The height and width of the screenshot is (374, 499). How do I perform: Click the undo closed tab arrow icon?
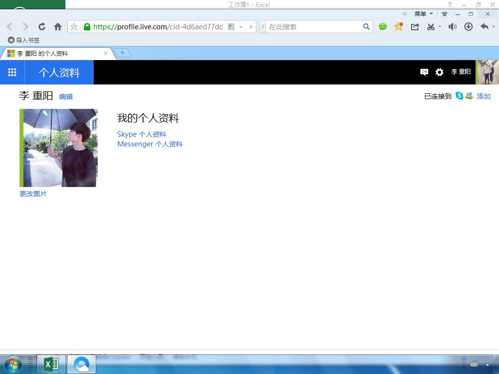point(484,27)
